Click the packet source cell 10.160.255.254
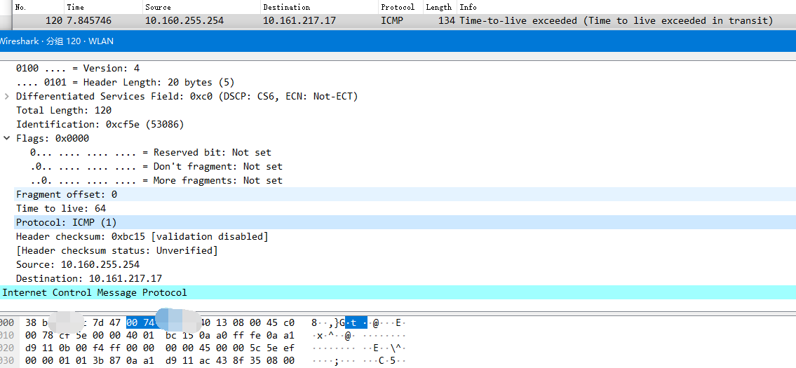 point(184,21)
